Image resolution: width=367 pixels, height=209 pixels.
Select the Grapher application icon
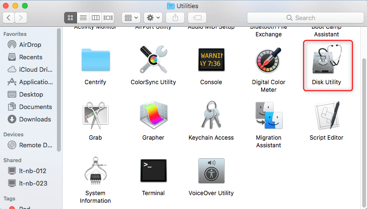(153, 116)
